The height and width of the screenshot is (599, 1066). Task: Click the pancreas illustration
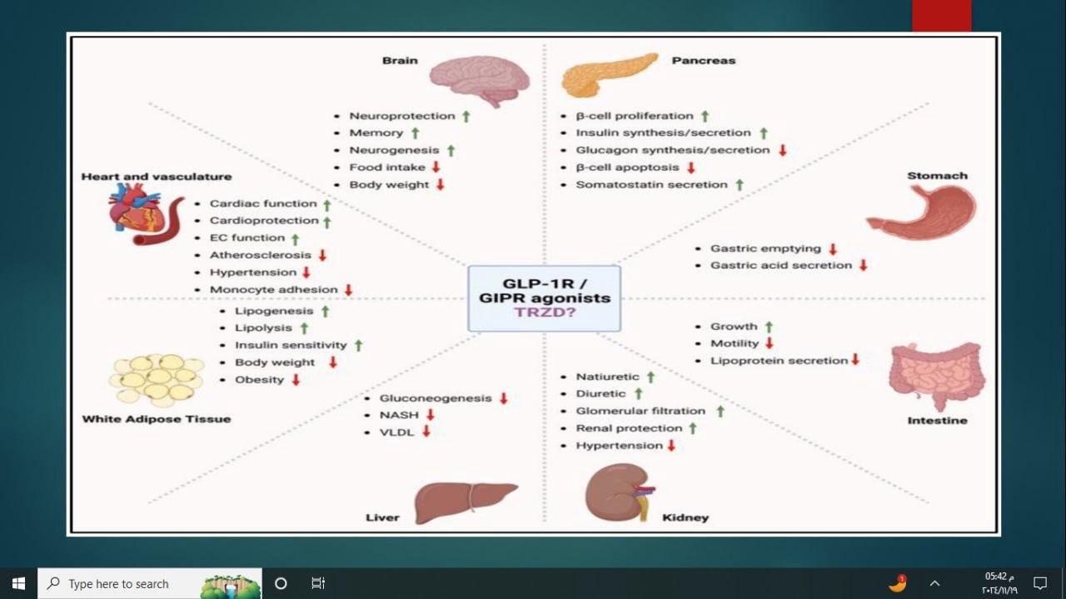pos(609,74)
